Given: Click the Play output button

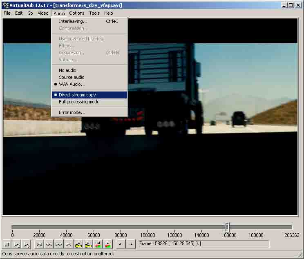Looking at the screenshot, I should point(27,244).
